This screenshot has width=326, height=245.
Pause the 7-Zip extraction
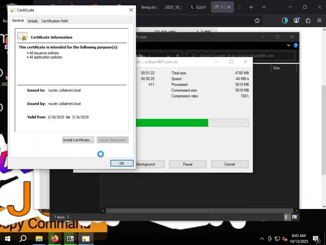point(188,164)
